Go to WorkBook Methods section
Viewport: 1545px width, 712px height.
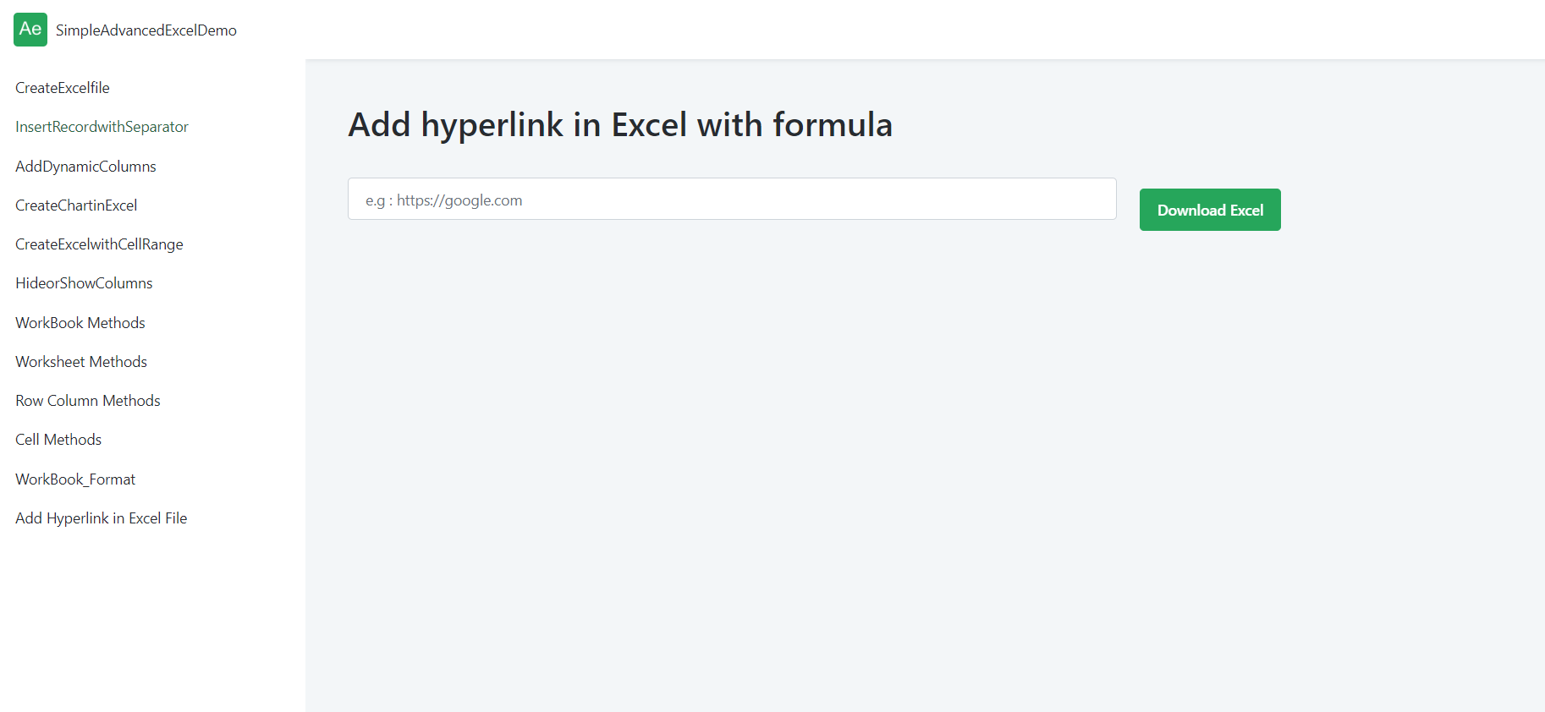tap(80, 322)
